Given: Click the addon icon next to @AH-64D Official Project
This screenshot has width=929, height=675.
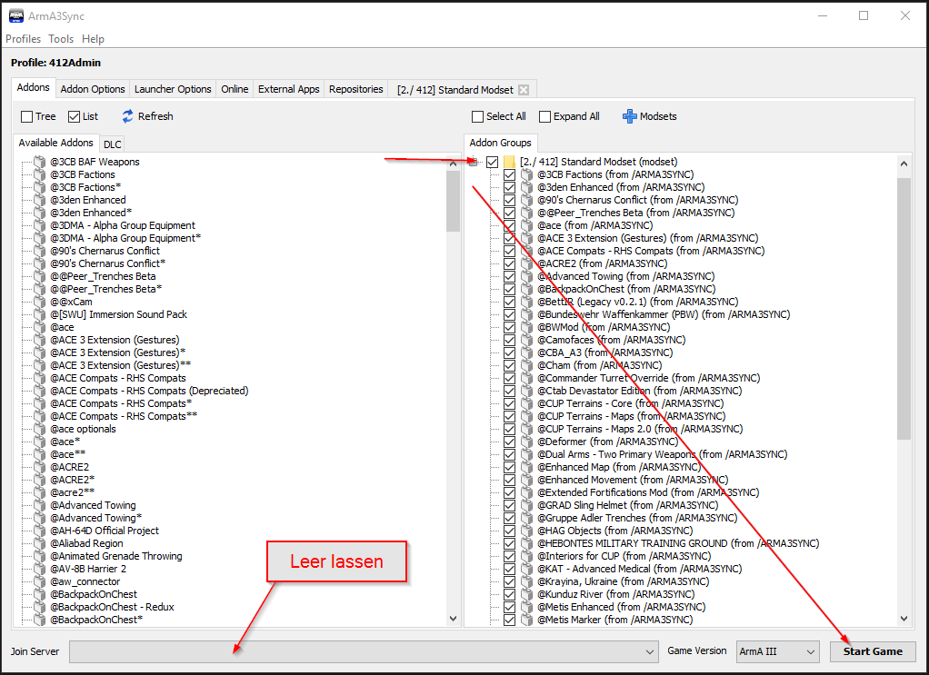Looking at the screenshot, I should pos(39,531).
